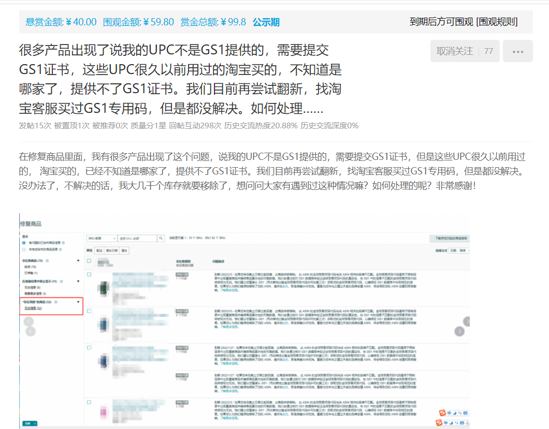Click the pink product thumbnail
The height and width of the screenshot is (429, 549).
pyautogui.click(x=103, y=412)
